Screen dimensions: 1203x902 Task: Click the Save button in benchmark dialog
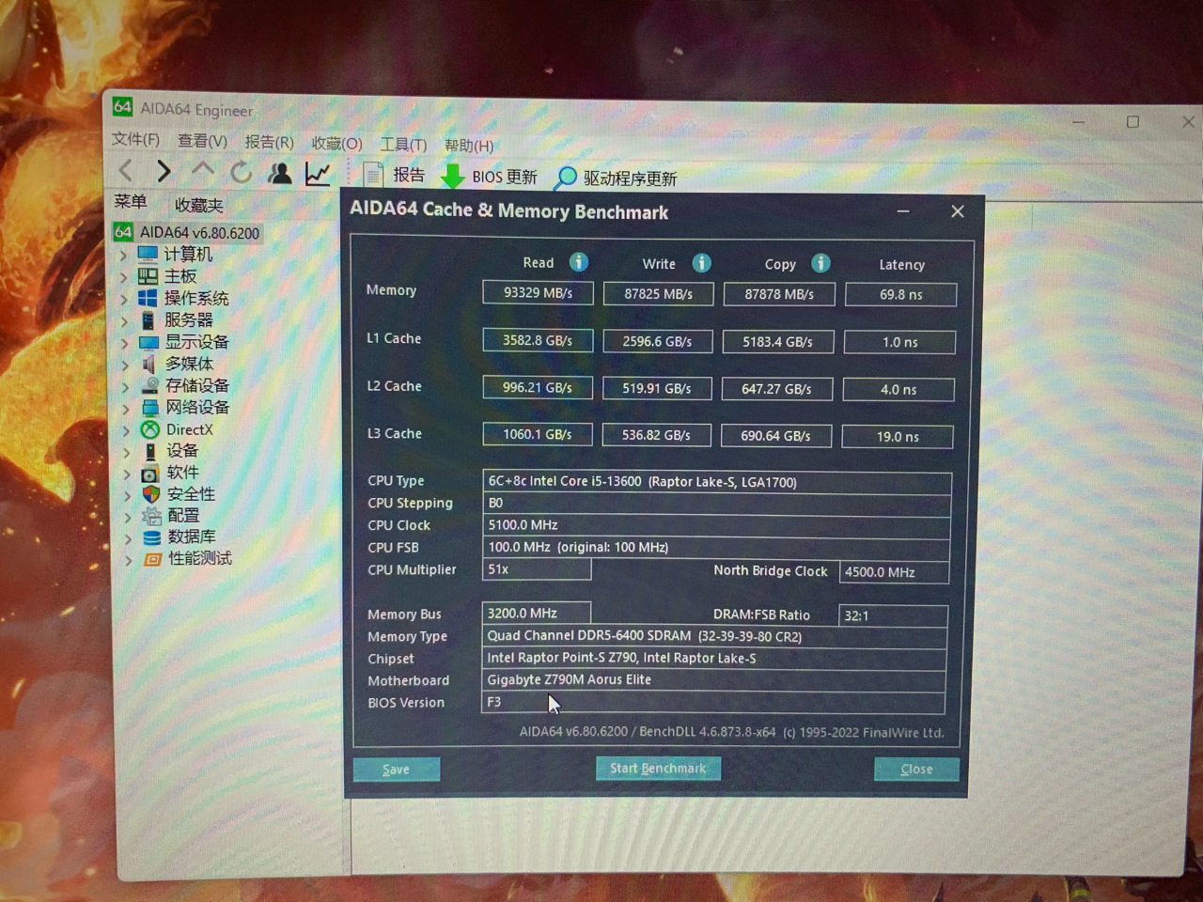(396, 770)
